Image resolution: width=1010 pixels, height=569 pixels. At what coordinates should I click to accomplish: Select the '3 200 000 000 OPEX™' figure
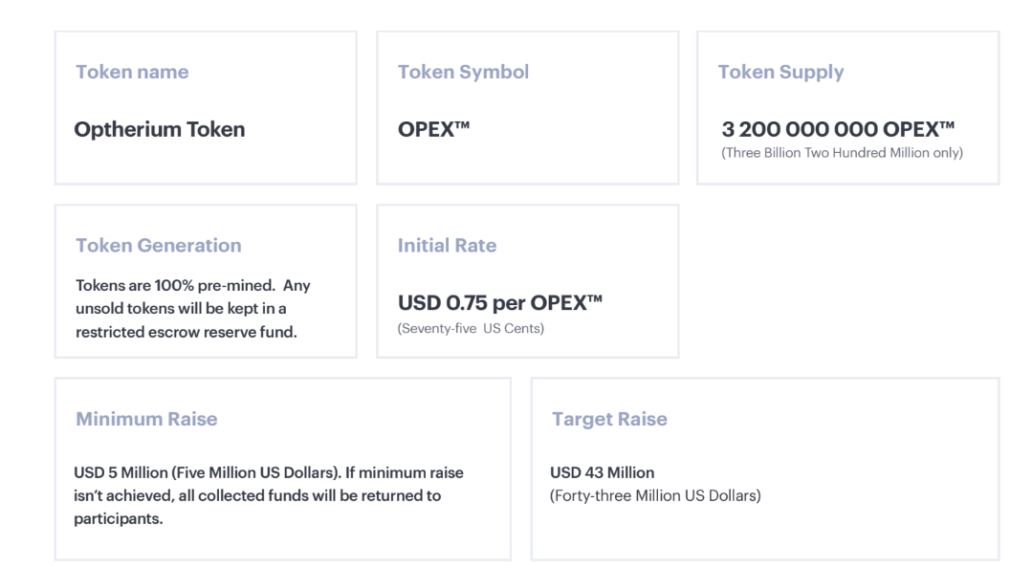pos(840,129)
